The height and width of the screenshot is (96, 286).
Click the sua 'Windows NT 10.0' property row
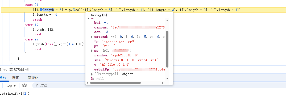click(126, 60)
